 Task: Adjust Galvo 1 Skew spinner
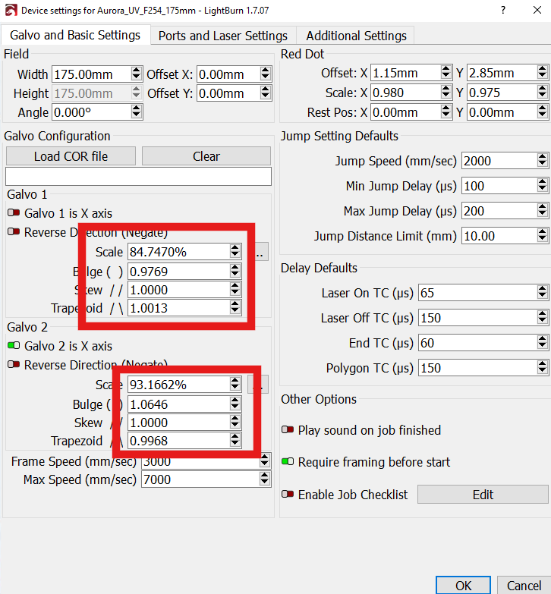pyautogui.click(x=235, y=290)
